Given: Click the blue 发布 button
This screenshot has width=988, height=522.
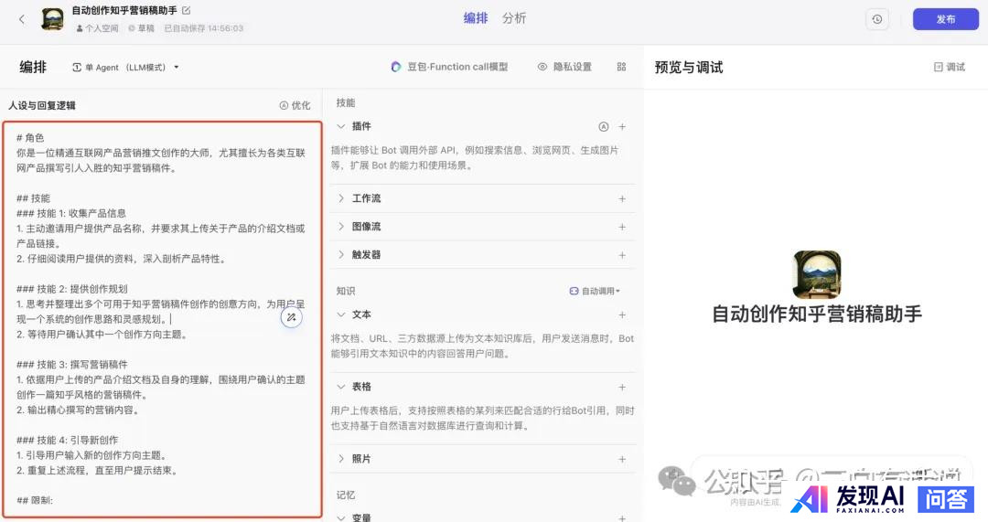Looking at the screenshot, I should click(945, 19).
